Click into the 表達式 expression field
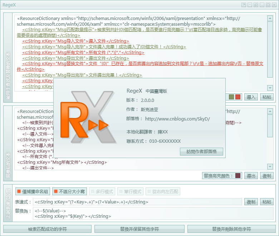This screenshot has width=279, height=236. pyautogui.click(x=137, y=202)
